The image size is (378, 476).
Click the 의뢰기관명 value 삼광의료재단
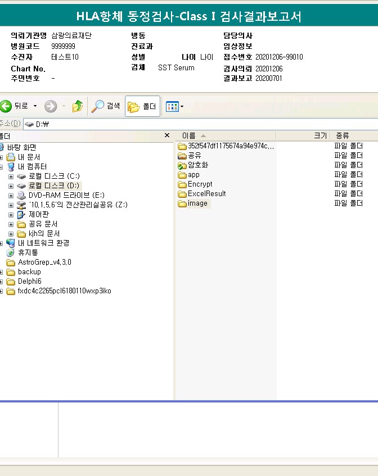(71, 35)
